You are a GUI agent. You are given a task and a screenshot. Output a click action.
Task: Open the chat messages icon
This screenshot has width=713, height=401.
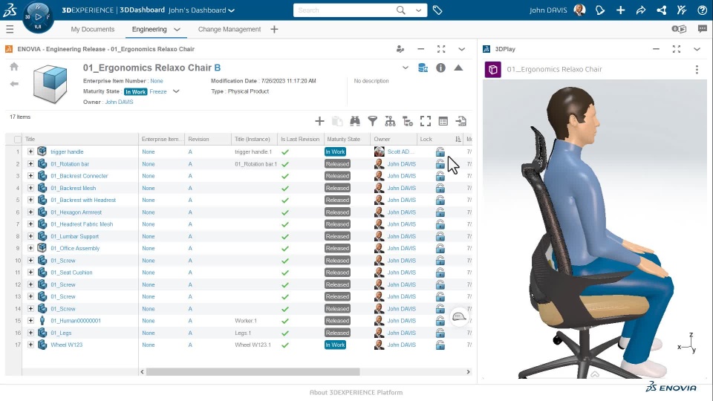(703, 29)
